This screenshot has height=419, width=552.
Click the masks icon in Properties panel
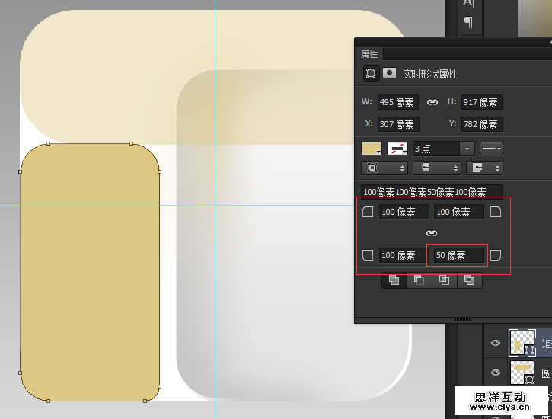tap(389, 74)
